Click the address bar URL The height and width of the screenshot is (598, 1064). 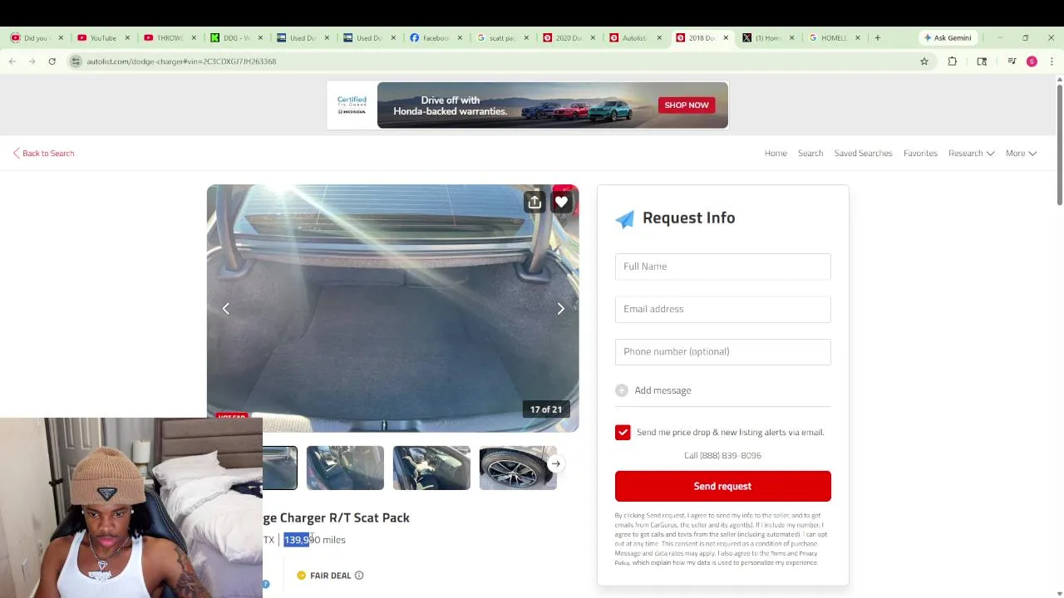181,61
